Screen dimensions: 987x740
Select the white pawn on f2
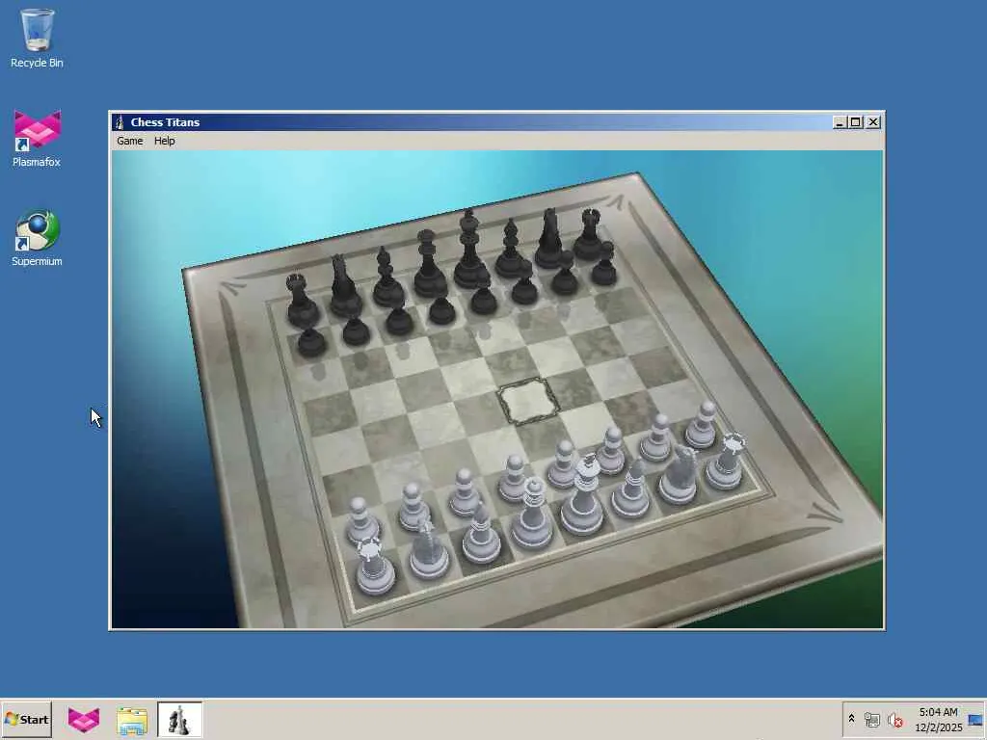pos(611,452)
